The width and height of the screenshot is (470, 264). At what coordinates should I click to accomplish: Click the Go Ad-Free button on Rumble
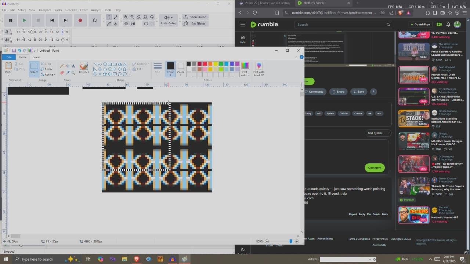click(420, 25)
